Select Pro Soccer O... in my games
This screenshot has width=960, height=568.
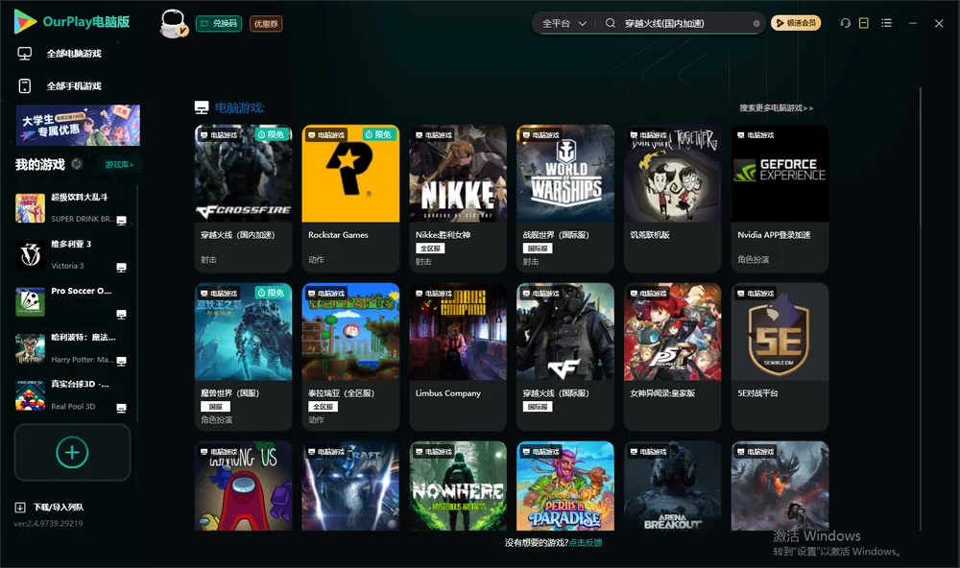pyautogui.click(x=72, y=301)
